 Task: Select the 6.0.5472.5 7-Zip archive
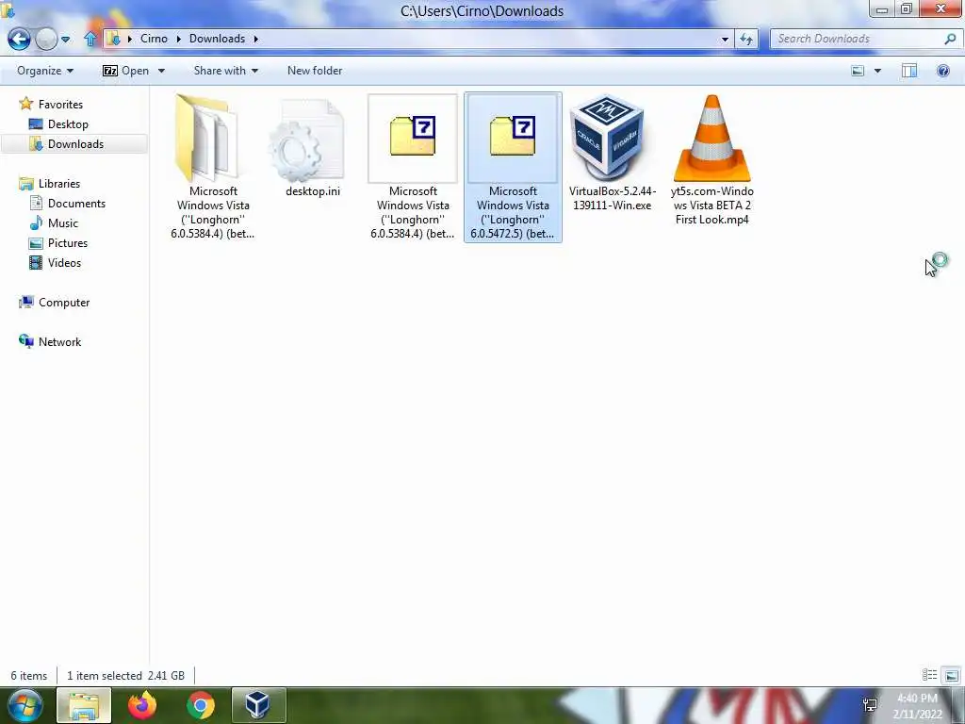[x=513, y=167]
